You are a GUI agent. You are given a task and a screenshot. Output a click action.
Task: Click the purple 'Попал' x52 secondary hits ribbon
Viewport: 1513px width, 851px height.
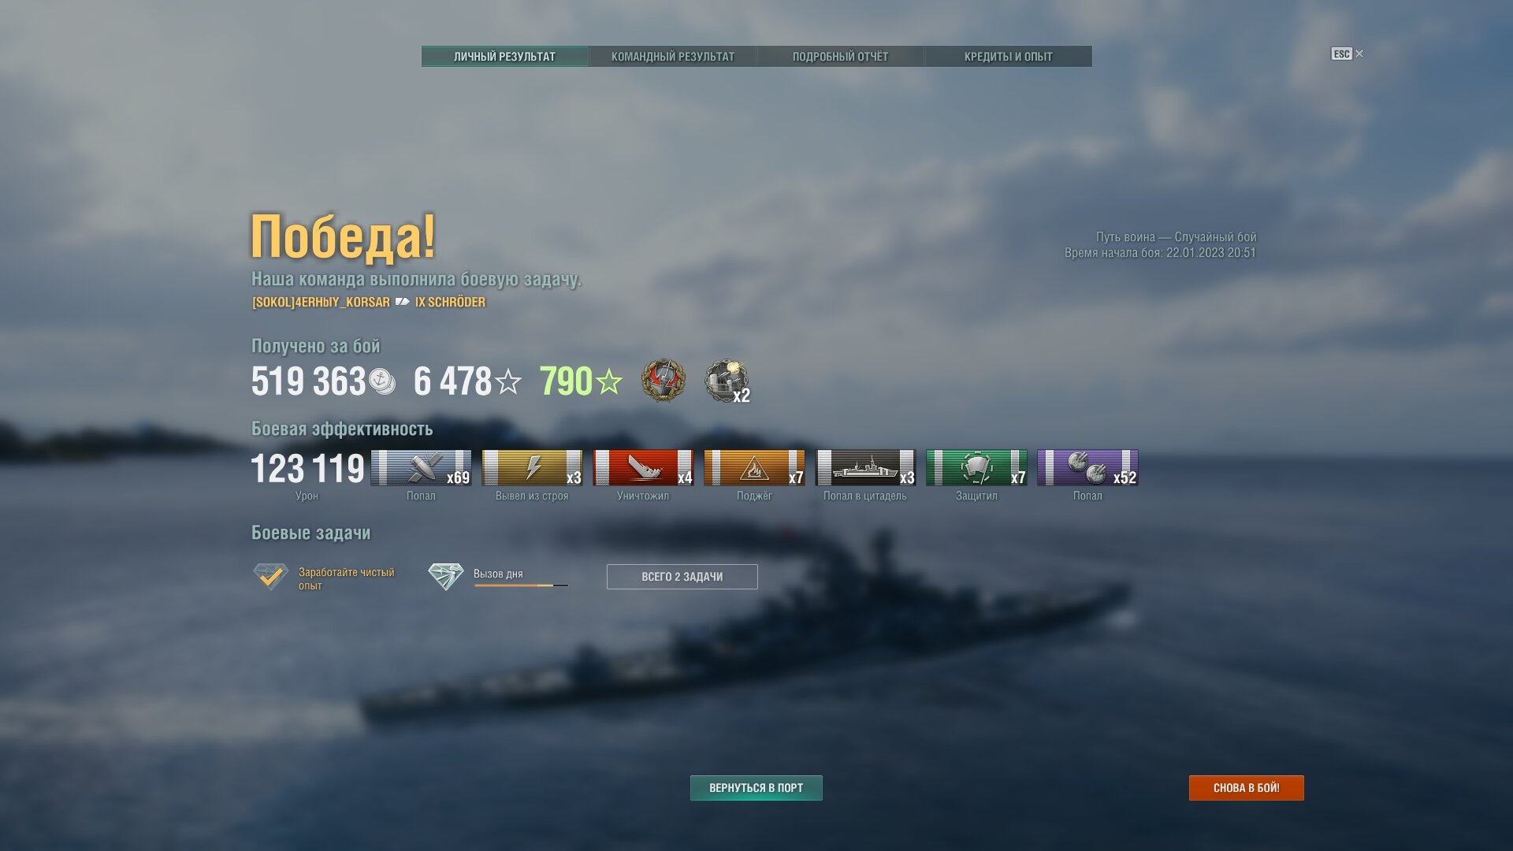pos(1087,468)
